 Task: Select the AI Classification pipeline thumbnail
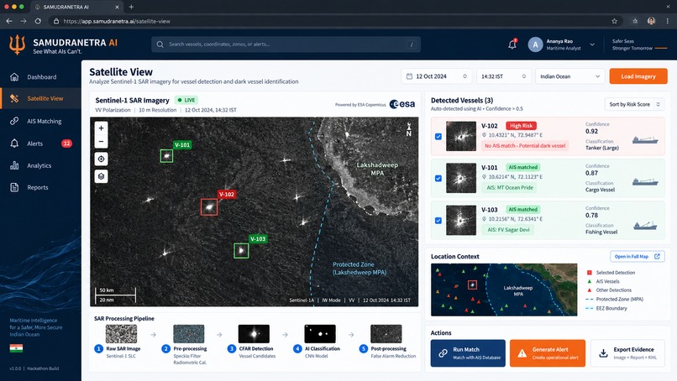[320, 334]
